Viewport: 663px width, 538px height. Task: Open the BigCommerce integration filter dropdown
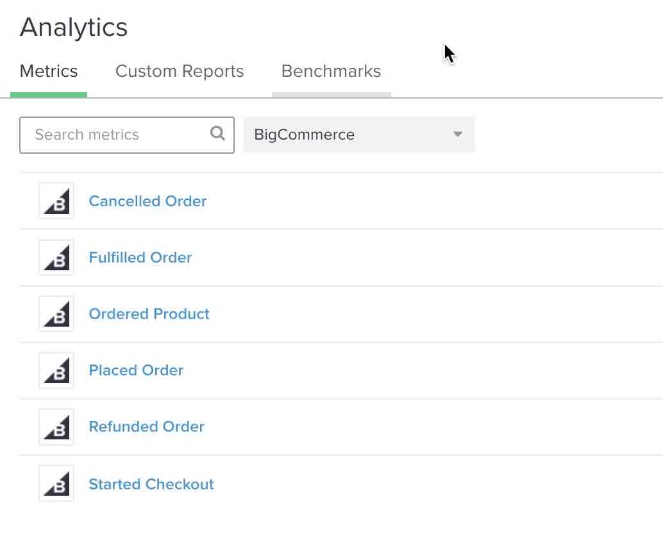(359, 134)
